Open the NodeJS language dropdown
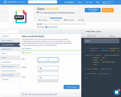121x97 pixels. 102,41
